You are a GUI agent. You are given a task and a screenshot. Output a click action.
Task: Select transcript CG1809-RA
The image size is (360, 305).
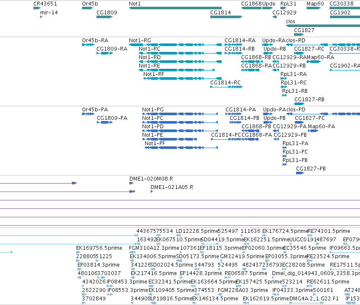(x=104, y=53)
